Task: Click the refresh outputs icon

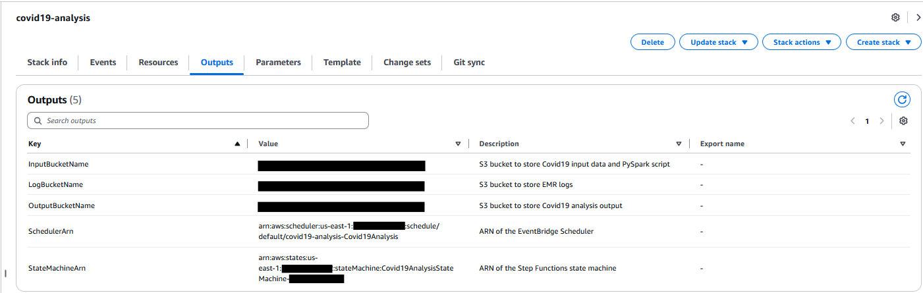Action: pyautogui.click(x=902, y=100)
